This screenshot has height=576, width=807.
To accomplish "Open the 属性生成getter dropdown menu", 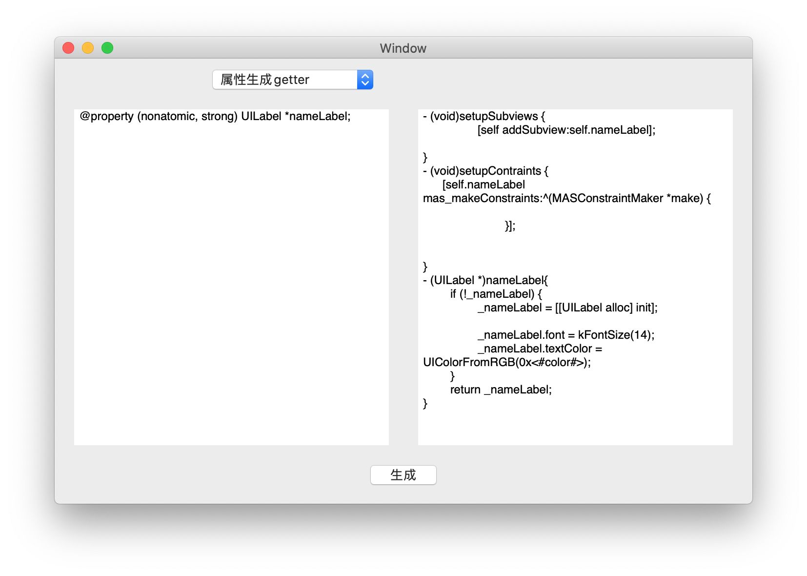I will click(x=293, y=80).
